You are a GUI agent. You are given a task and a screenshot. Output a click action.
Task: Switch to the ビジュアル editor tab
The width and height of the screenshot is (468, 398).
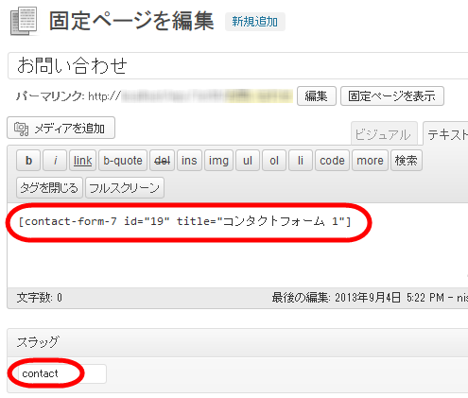tap(384, 134)
